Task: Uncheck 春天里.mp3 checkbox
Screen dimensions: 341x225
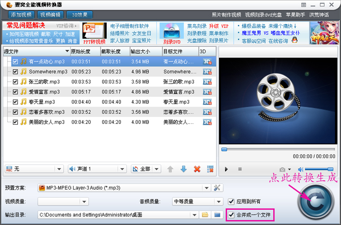Action: (15, 102)
